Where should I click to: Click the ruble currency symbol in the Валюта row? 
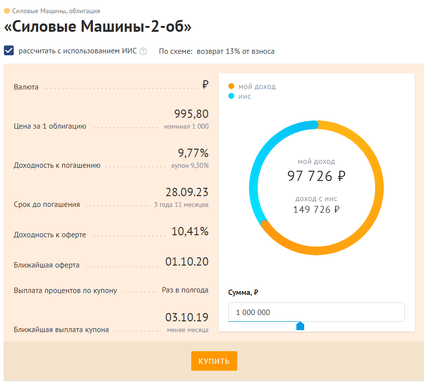(205, 85)
